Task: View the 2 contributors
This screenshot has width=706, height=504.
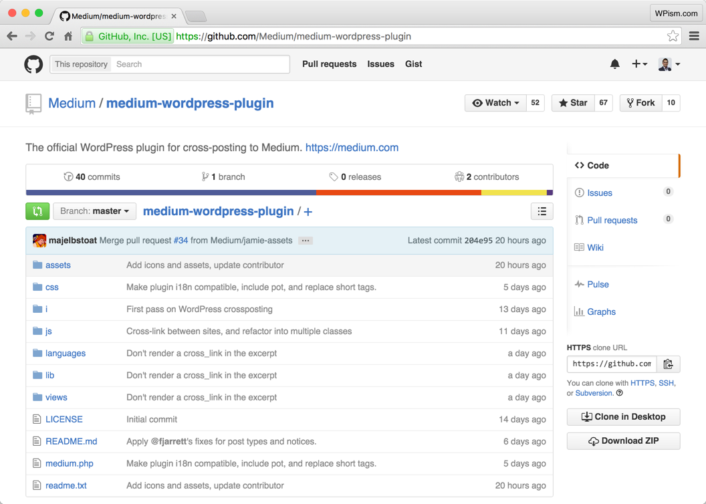Action: coord(487,177)
